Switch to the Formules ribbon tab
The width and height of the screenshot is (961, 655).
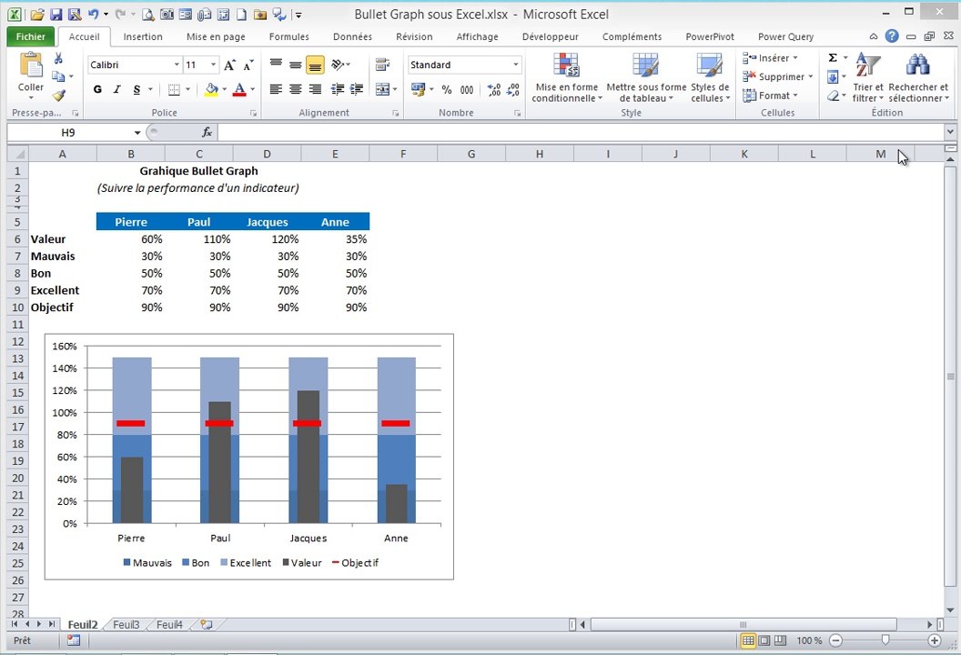[x=288, y=36]
